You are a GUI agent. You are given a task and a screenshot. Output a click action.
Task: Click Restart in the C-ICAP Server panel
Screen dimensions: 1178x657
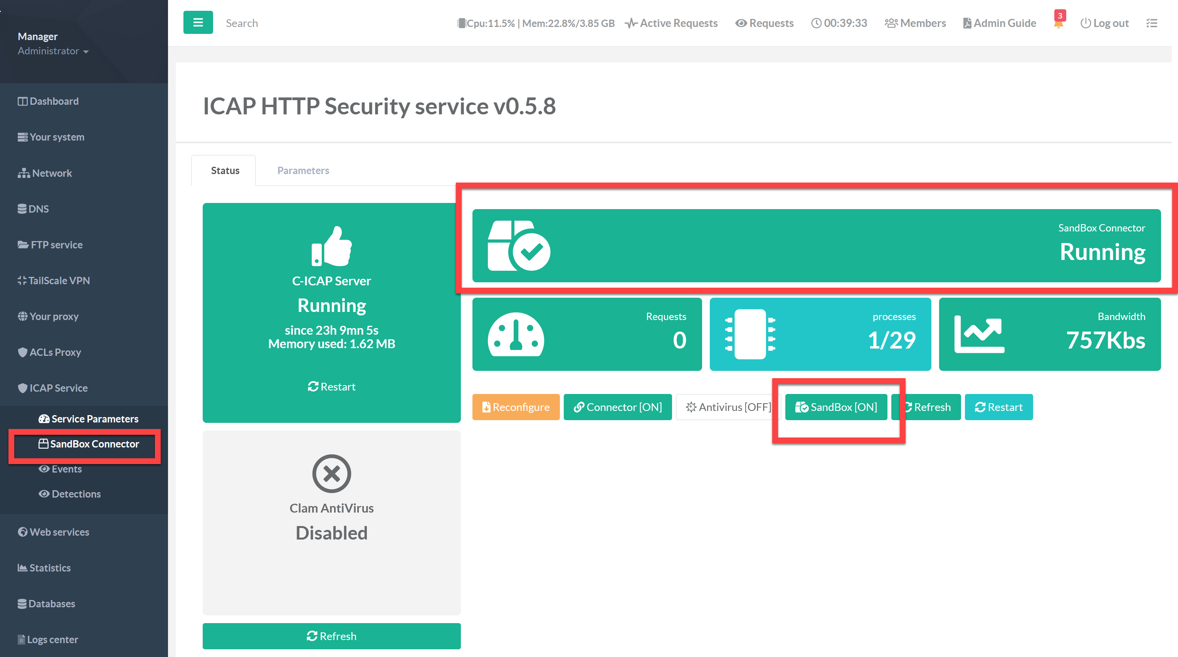pos(331,387)
